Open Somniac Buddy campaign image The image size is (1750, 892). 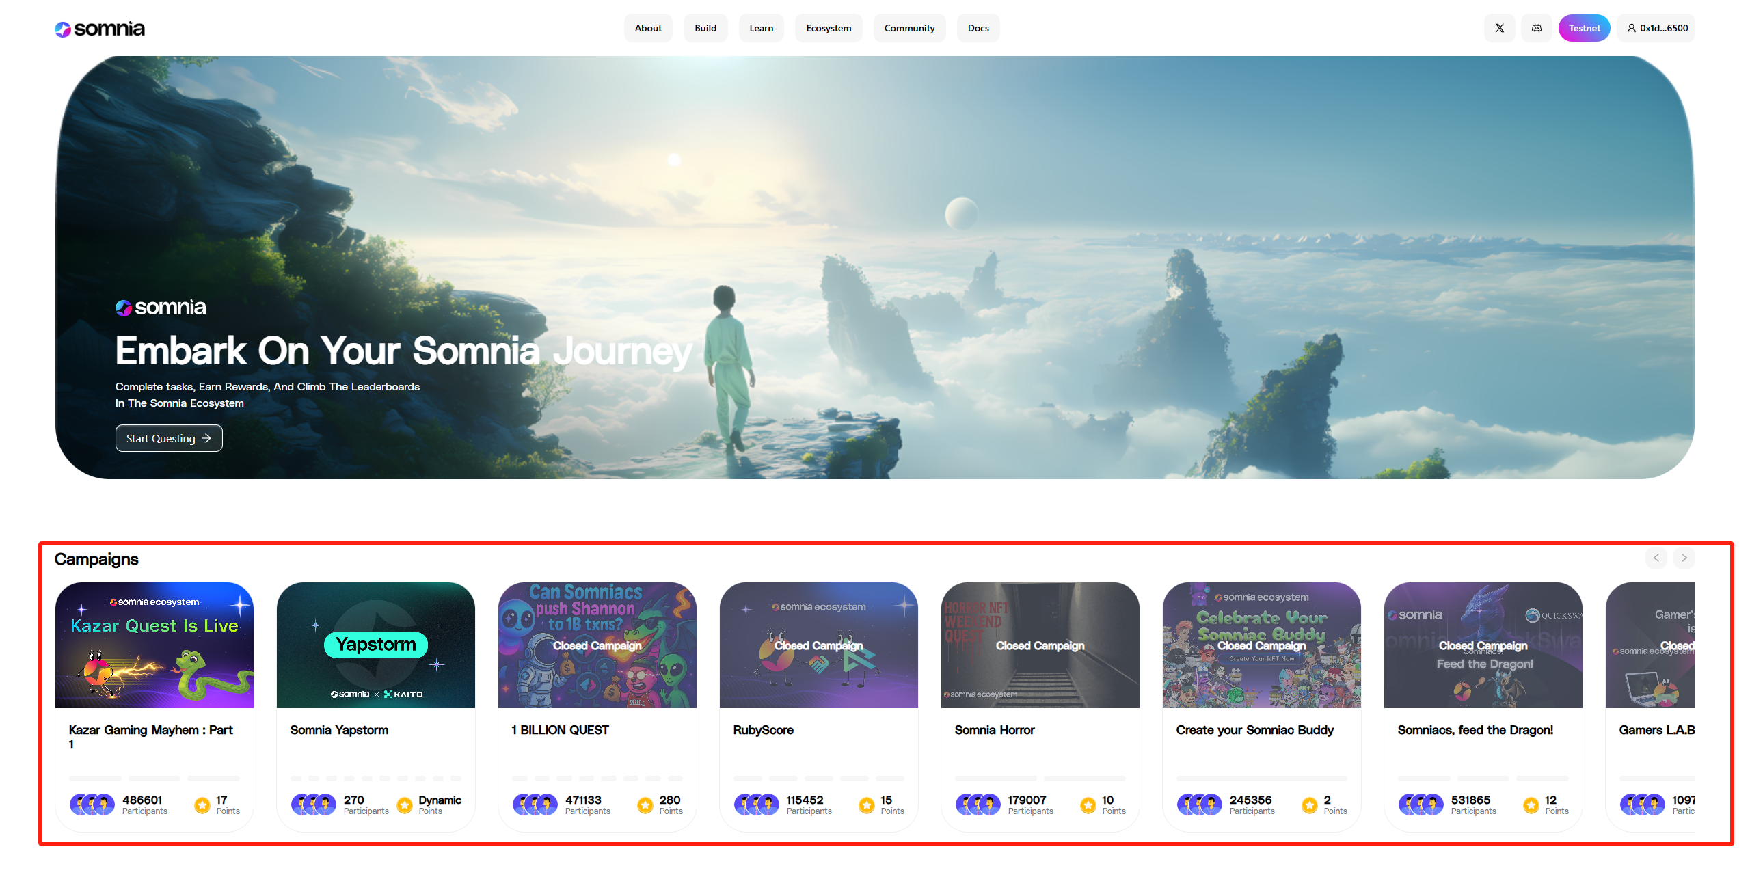coord(1262,645)
